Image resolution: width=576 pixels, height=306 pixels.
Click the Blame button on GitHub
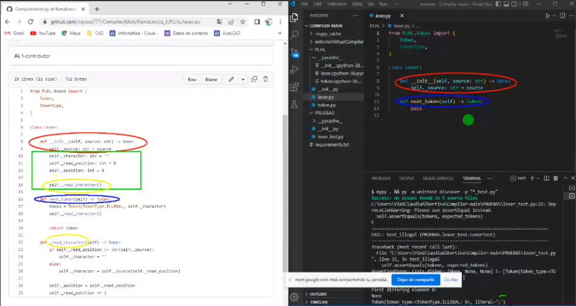pyautogui.click(x=211, y=79)
